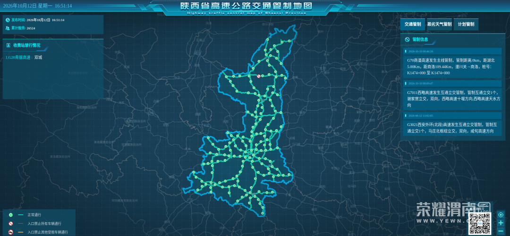Click the 收费站禁行情况 panel heading
510x236 pixels.
pyautogui.click(x=26, y=45)
